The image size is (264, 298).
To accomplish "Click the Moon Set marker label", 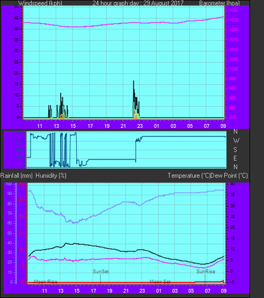I will pyautogui.click(x=160, y=282).
